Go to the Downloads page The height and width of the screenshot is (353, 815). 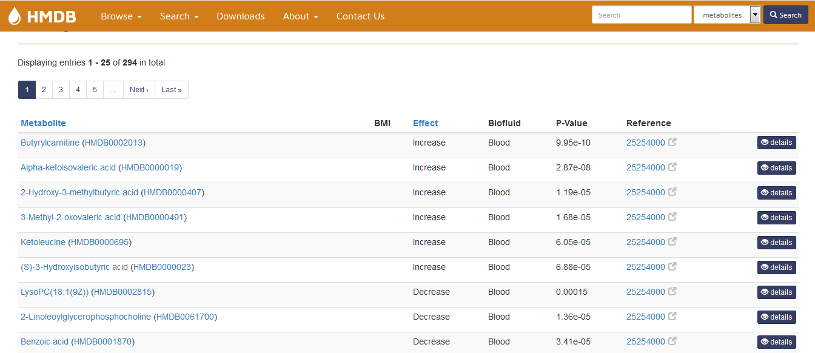click(x=241, y=16)
